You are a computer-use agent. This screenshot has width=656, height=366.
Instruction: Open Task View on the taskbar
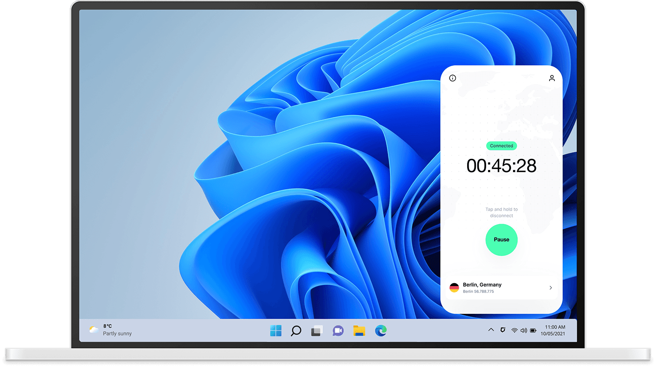[316, 330]
